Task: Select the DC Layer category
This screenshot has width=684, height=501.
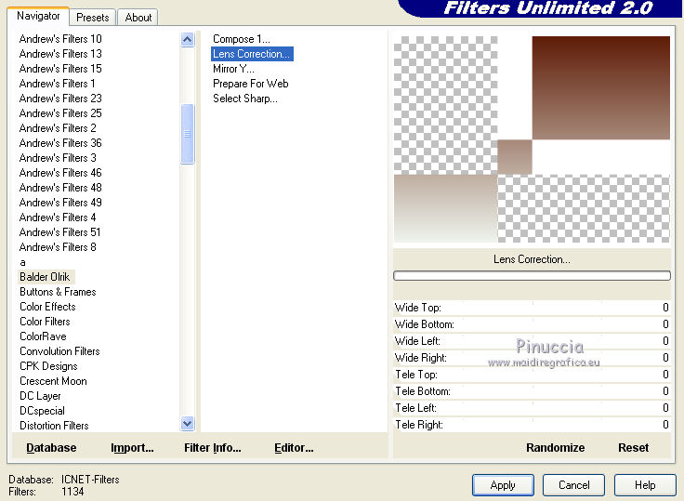Action: (x=40, y=396)
